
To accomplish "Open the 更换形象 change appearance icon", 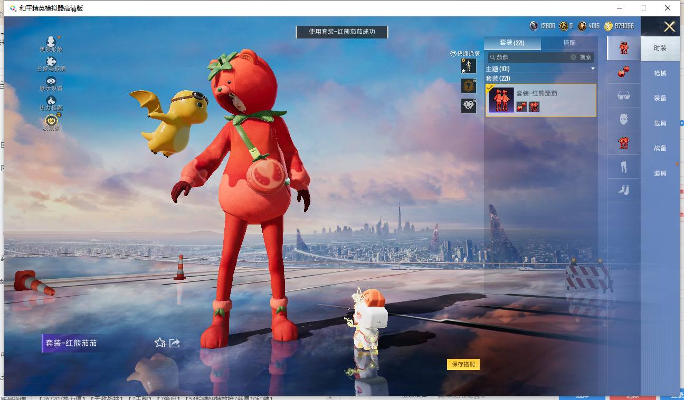I will (51, 41).
